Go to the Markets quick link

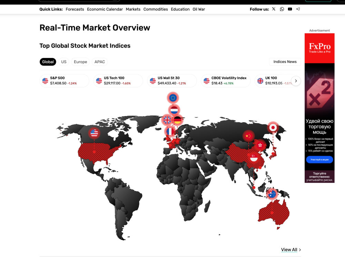[x=133, y=9]
